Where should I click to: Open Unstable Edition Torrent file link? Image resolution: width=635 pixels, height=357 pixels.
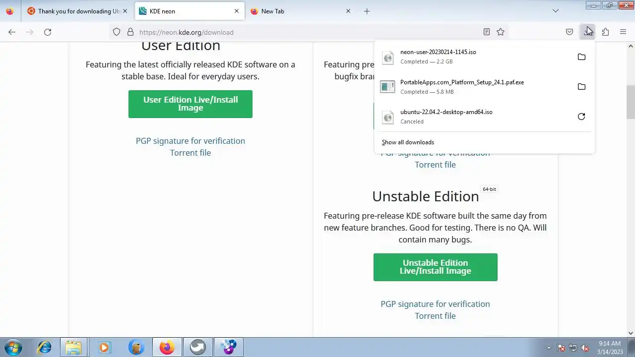436,316
